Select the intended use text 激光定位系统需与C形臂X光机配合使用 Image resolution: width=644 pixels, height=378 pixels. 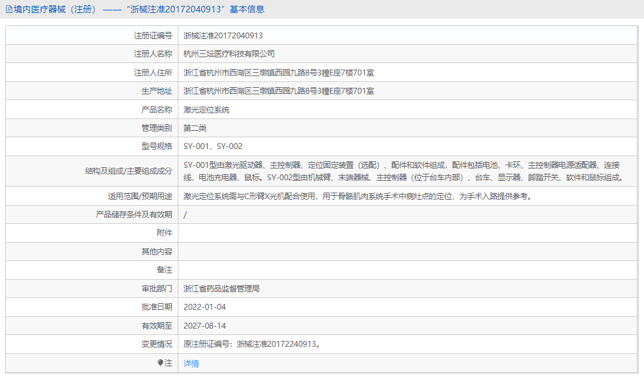click(359, 196)
